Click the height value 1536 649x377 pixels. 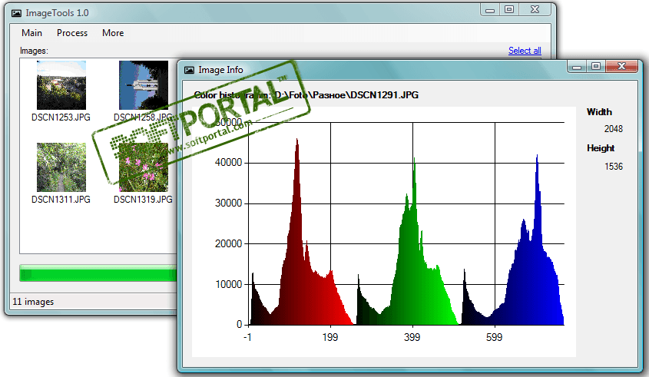614,167
